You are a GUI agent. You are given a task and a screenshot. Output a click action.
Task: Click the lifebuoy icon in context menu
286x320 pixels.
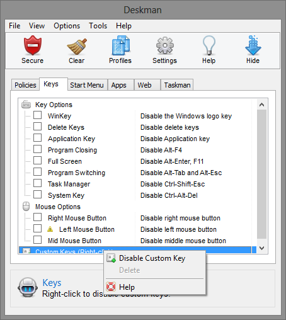coord(111,287)
